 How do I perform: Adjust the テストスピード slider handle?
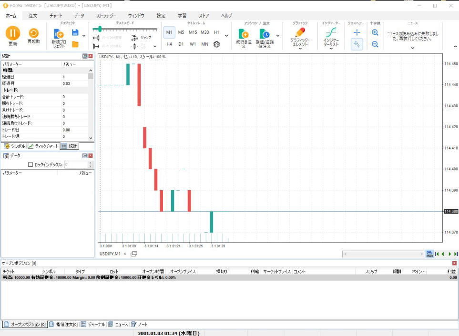coord(100,29)
